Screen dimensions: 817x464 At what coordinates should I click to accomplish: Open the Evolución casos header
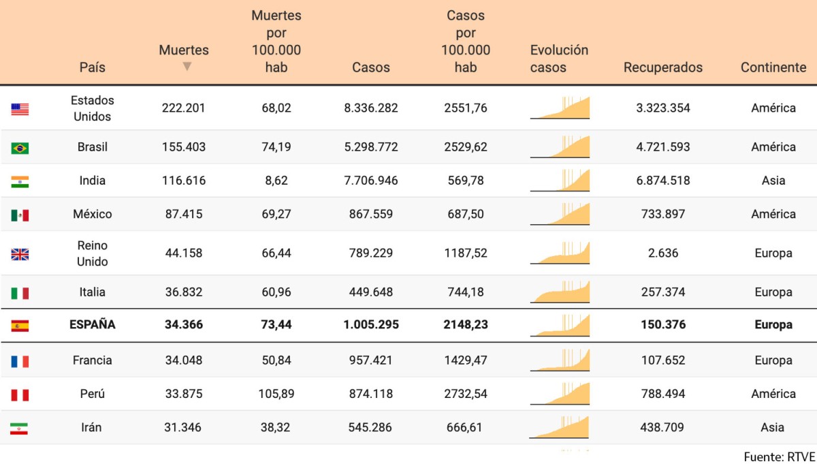click(x=559, y=59)
